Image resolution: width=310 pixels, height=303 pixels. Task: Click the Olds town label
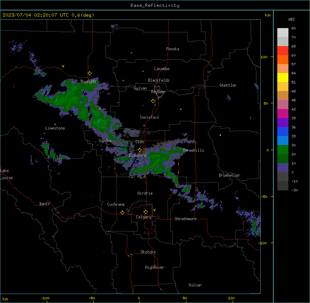pyautogui.click(x=140, y=142)
